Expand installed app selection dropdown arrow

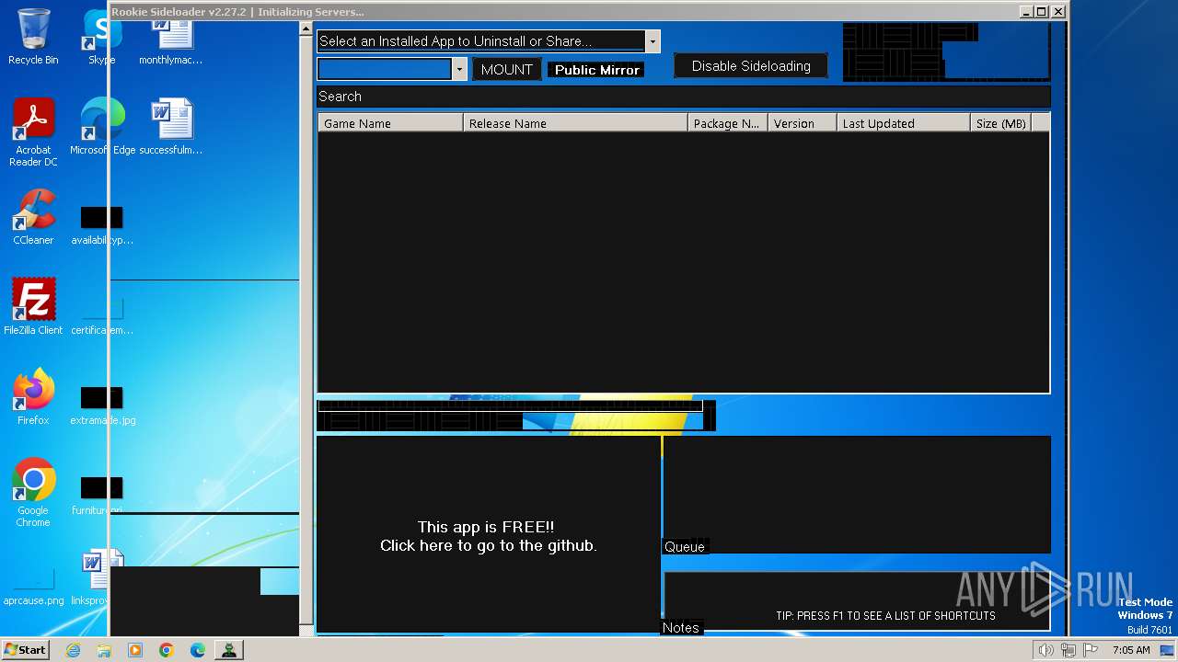click(x=653, y=41)
